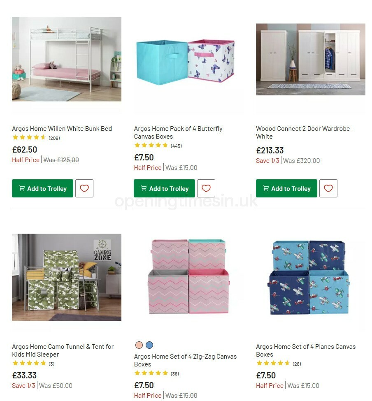
Task: Click the star rating of the Planes Canvas Boxes
Action: tap(273, 364)
